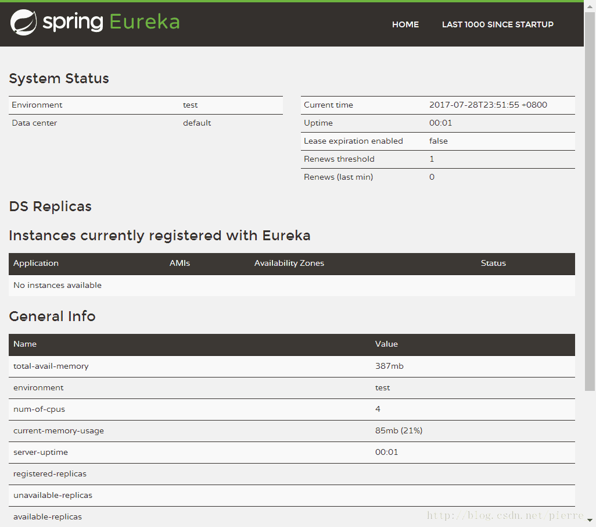Select the 'No instances available' row

(x=292, y=286)
